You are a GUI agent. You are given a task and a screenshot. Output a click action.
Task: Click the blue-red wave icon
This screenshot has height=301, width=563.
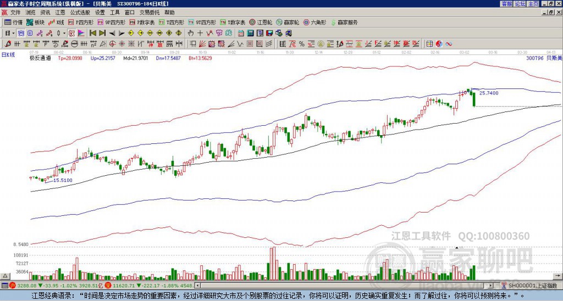[449, 44]
